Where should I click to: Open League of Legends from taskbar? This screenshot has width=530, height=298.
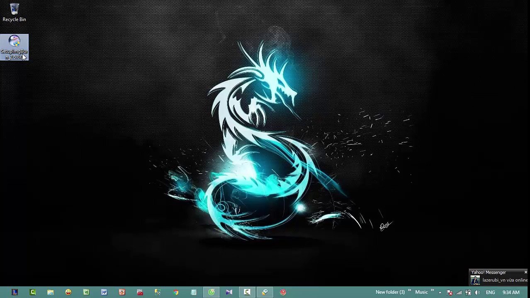pyautogui.click(x=15, y=292)
